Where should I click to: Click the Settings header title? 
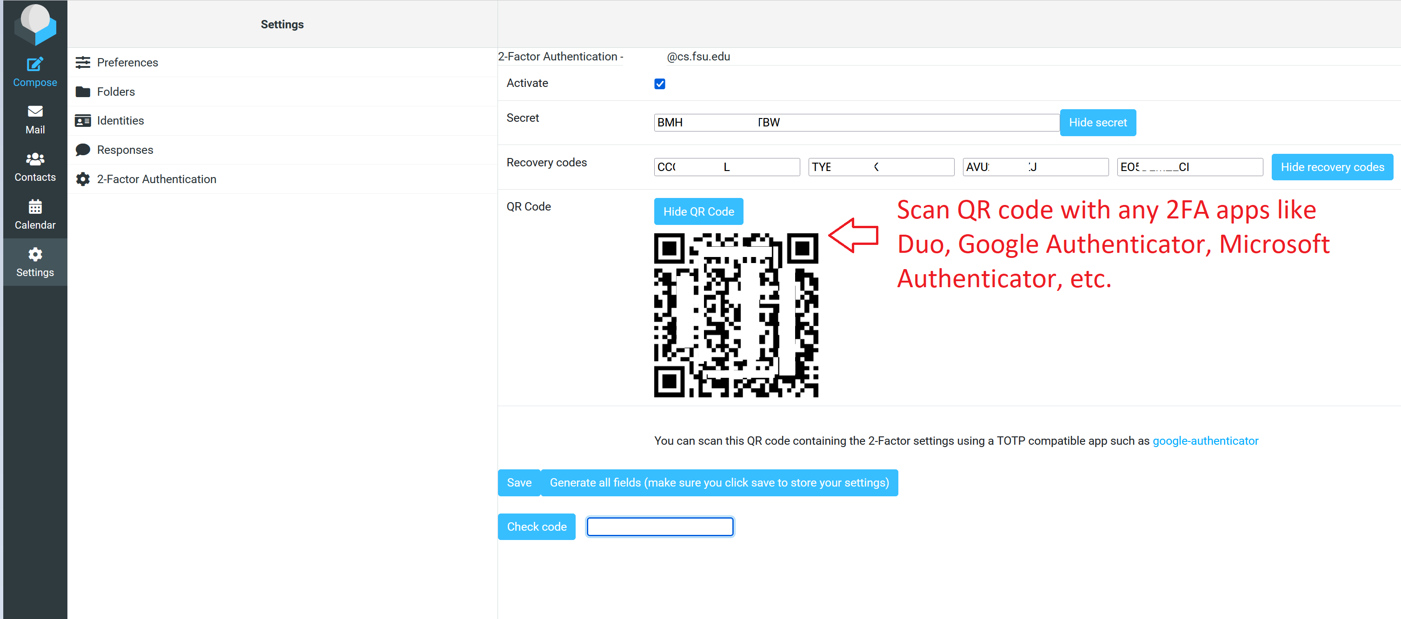[x=282, y=25]
